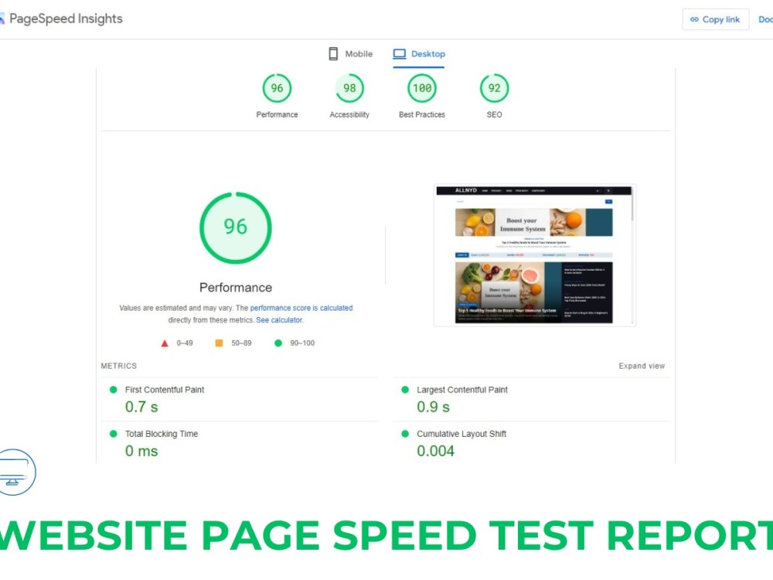Click the red triangle 0–49 legend icon

pyautogui.click(x=165, y=343)
